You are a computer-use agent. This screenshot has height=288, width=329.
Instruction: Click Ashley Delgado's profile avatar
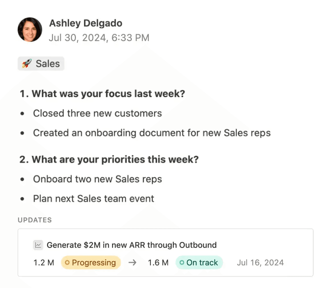[x=30, y=30]
